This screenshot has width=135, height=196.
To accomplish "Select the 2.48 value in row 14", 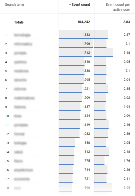I will (x=127, y=151).
